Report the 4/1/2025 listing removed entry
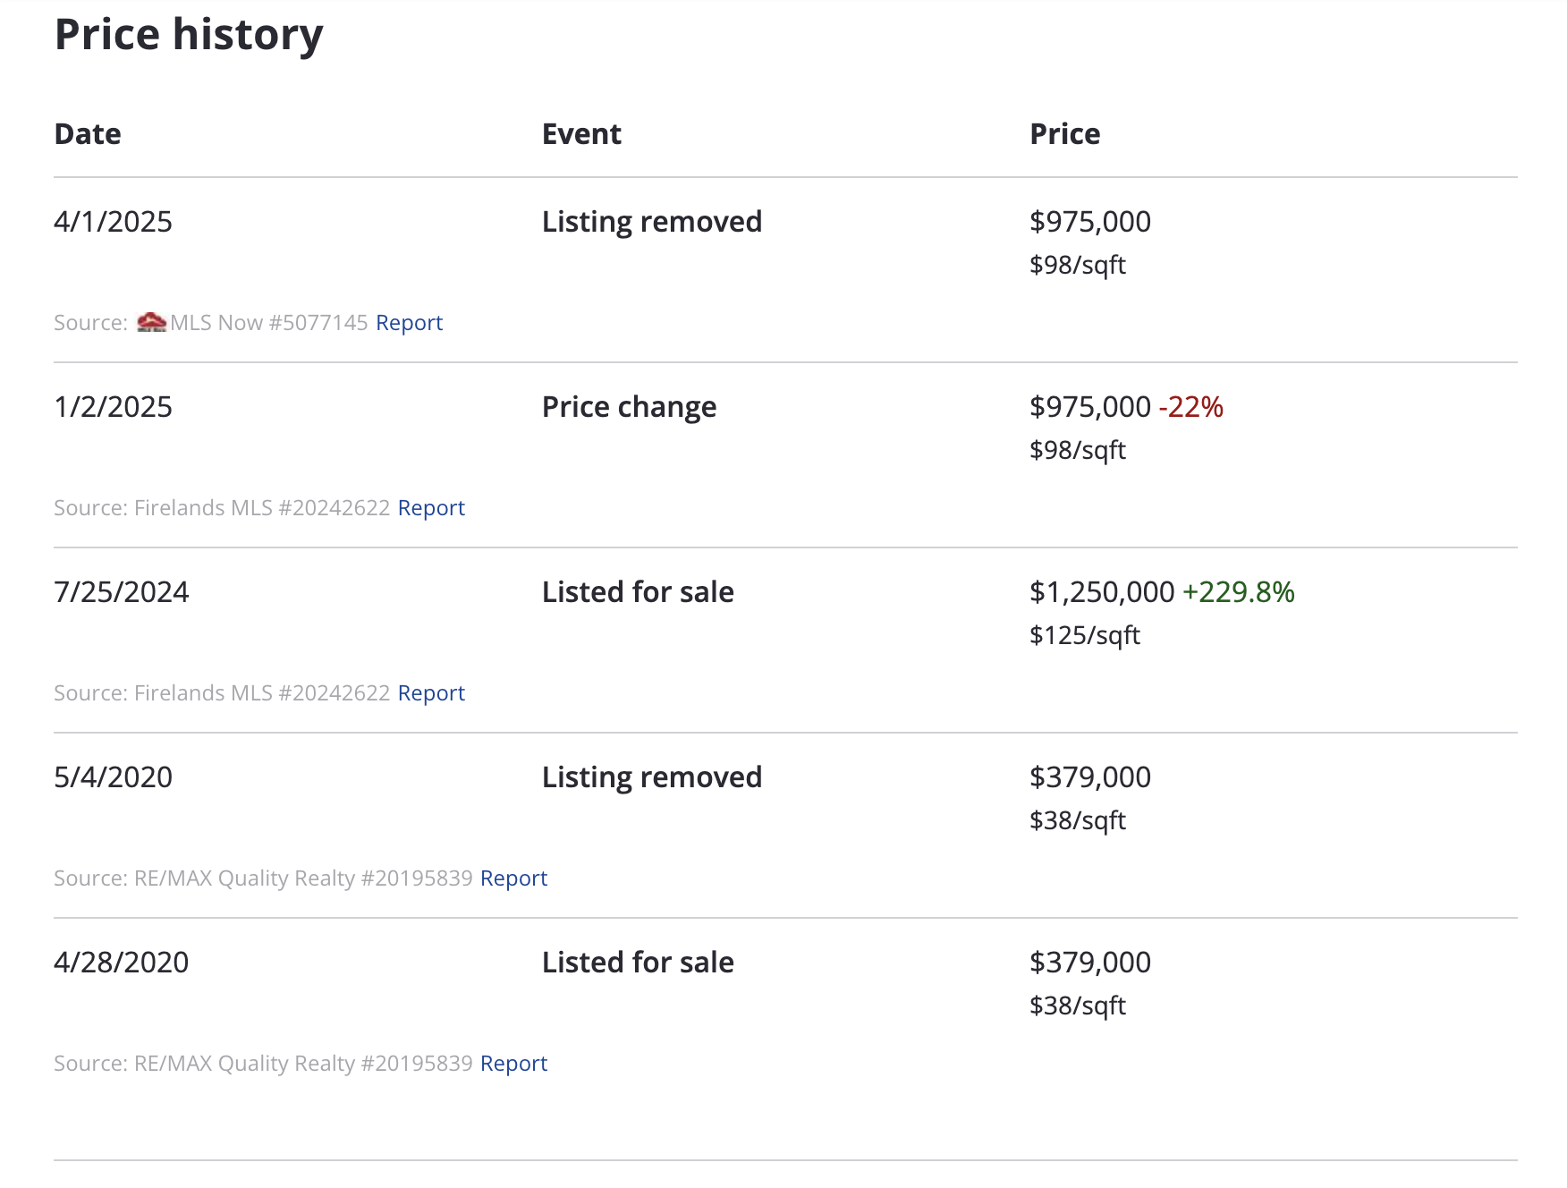Screen dimensions: 1567x1188 tap(409, 322)
